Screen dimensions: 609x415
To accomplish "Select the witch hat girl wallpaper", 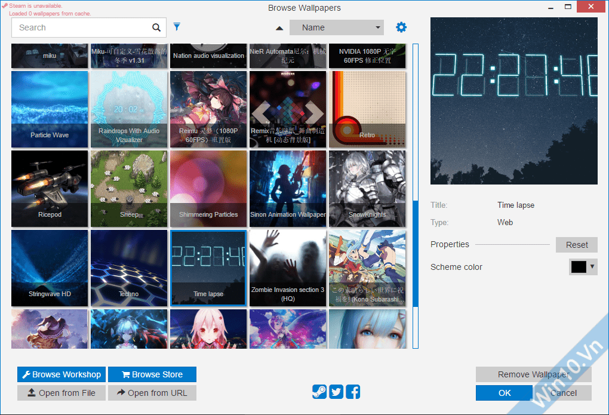I will [x=50, y=329].
